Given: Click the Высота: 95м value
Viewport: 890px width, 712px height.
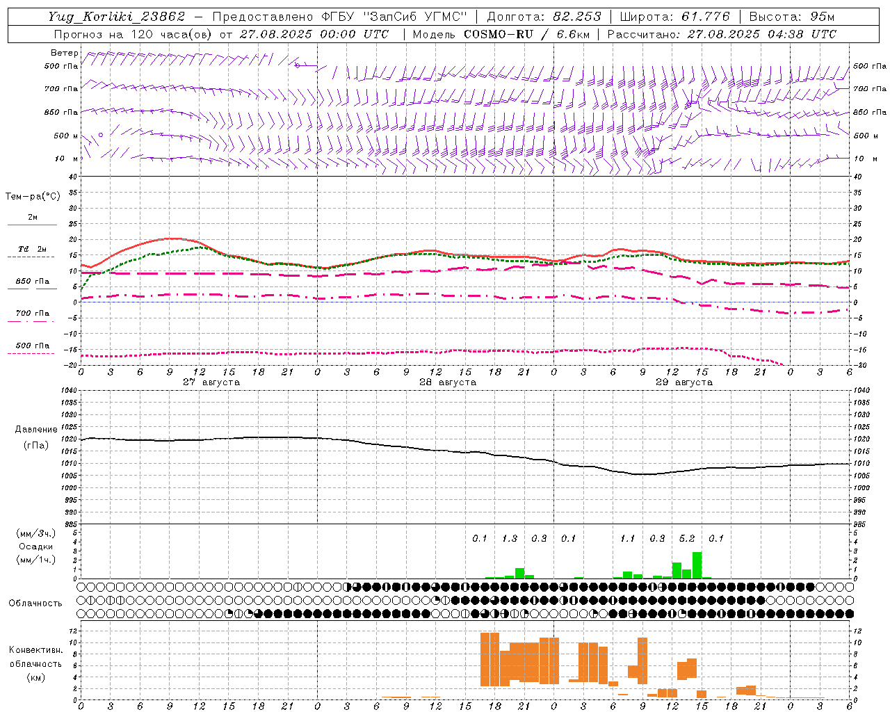Looking at the screenshot, I should click(791, 17).
